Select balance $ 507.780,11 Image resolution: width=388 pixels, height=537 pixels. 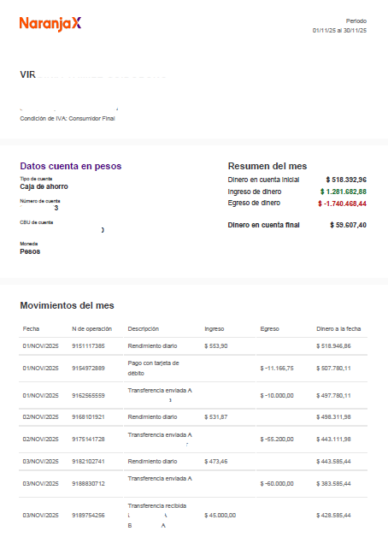pos(333,369)
